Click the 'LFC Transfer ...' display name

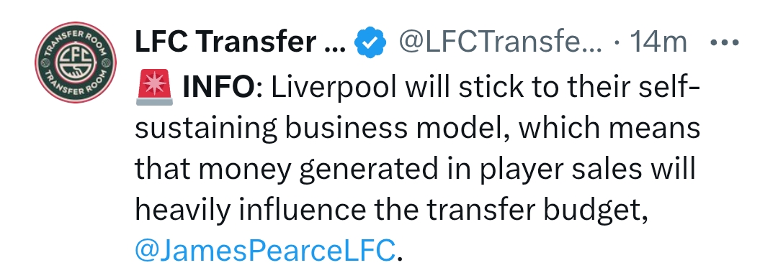click(236, 42)
